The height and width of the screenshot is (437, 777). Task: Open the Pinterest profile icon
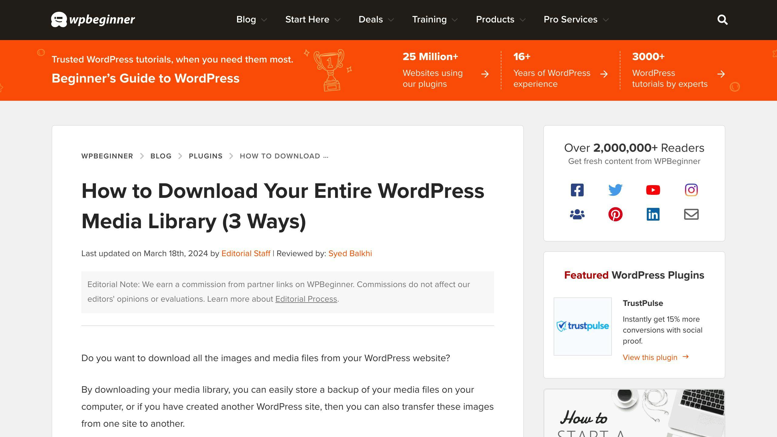(x=615, y=214)
